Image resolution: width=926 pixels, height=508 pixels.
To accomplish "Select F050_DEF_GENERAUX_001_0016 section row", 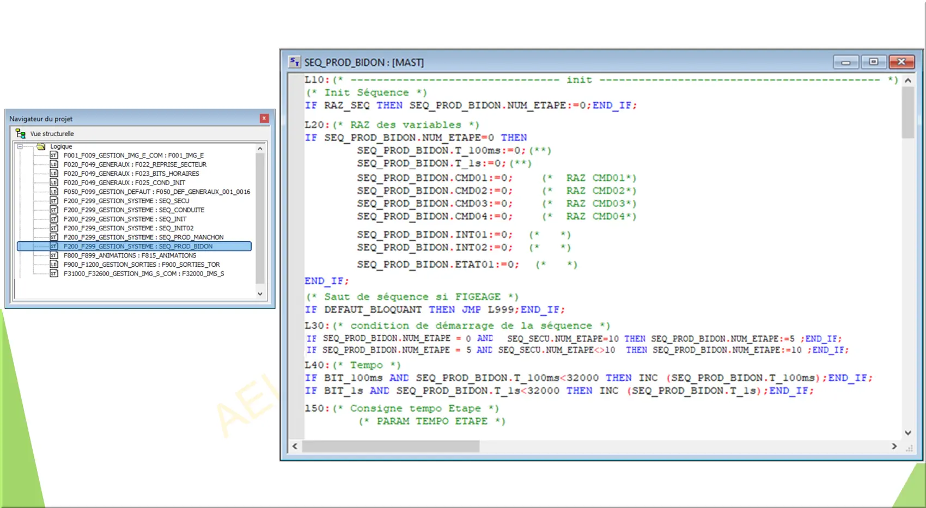I will 157,192.
